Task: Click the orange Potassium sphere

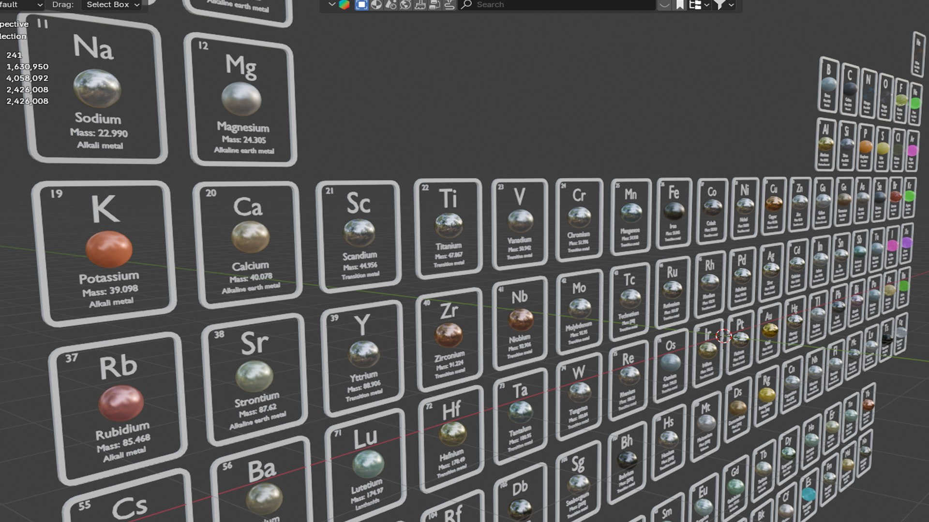Action: tap(109, 249)
